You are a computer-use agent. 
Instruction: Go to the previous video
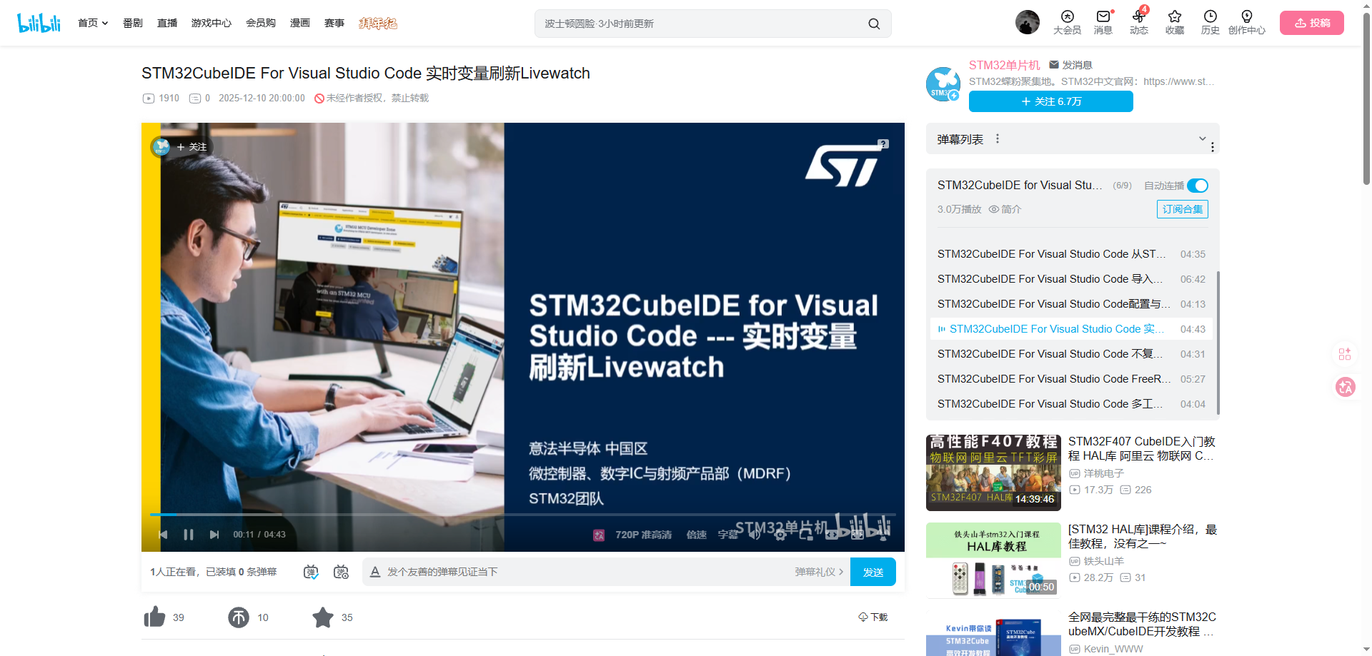(x=163, y=535)
